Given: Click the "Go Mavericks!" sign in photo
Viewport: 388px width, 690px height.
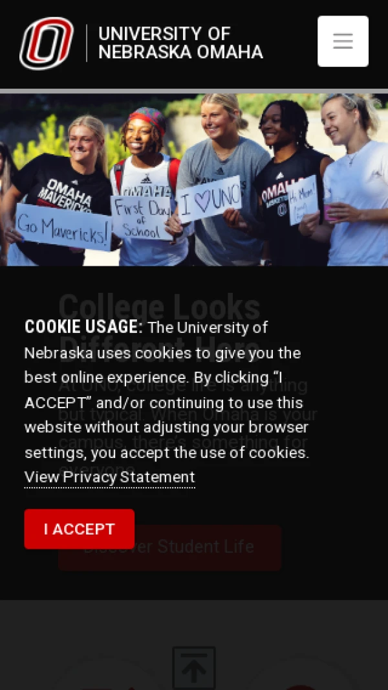Looking at the screenshot, I should (x=63, y=228).
